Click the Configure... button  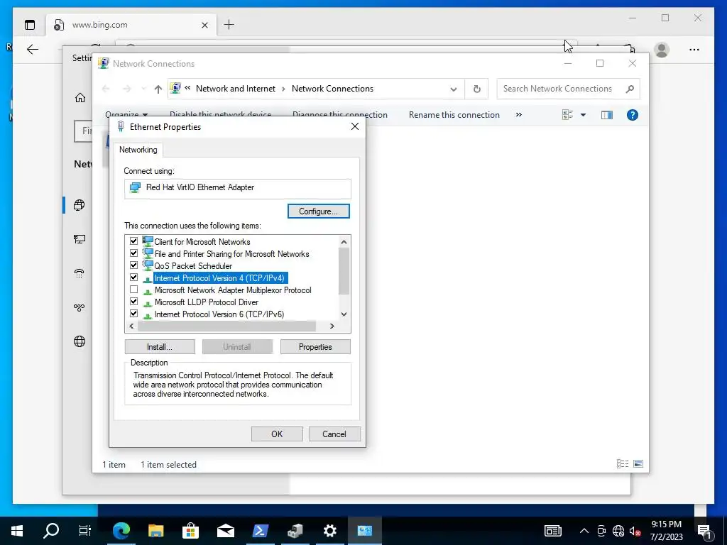pyautogui.click(x=319, y=211)
